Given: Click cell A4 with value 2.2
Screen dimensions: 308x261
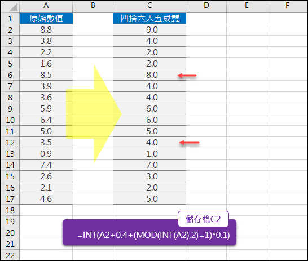Looking at the screenshot, I should pyautogui.click(x=46, y=52).
